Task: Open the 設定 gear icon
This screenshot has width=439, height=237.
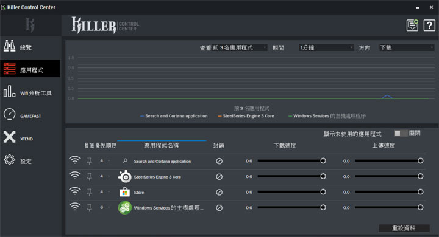Action: pos(9,160)
